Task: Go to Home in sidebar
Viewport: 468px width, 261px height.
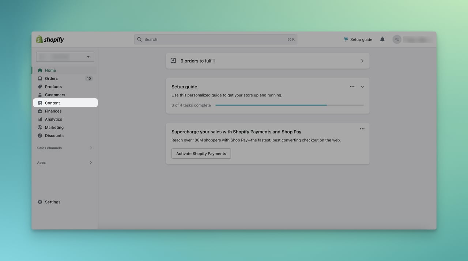Action: pyautogui.click(x=64, y=70)
